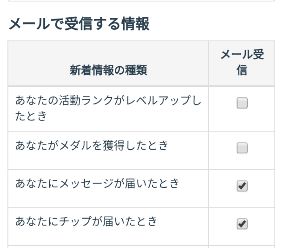Select the あなたにメッセージが届いたとき row label
Screen dimensions: 283x248
coord(97,183)
